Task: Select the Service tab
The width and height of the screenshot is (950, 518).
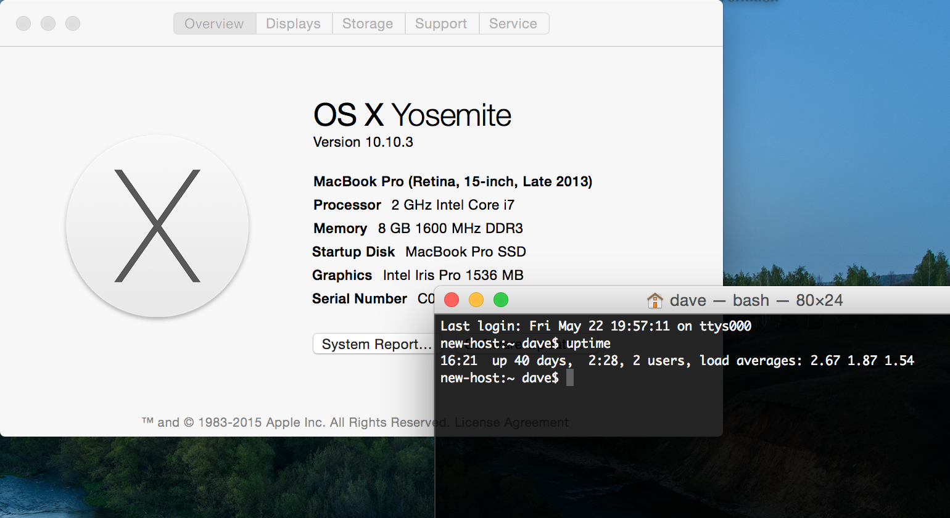Action: pos(513,23)
